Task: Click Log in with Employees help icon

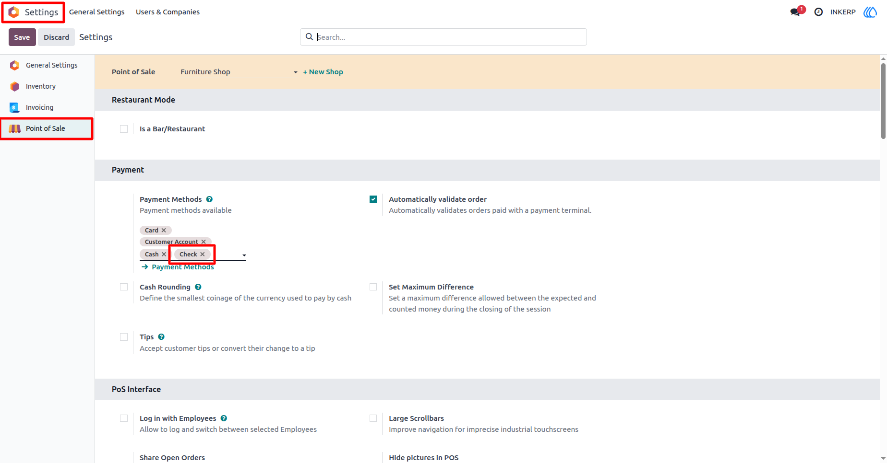Action: tap(224, 418)
